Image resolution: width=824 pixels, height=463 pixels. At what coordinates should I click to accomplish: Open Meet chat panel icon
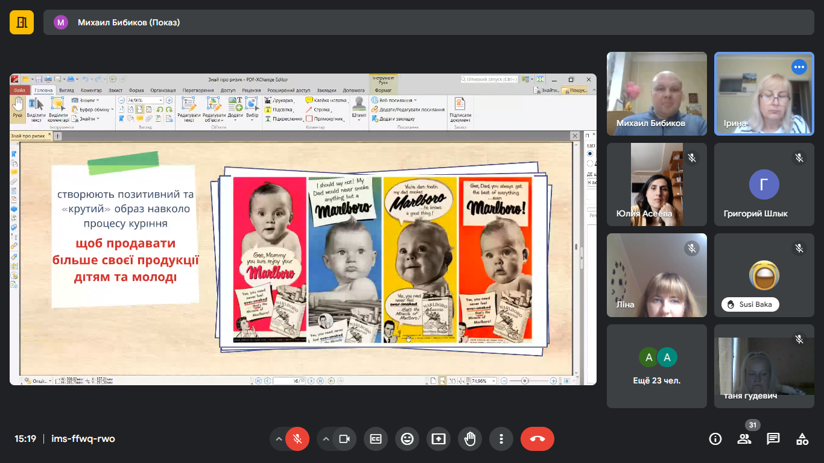point(773,439)
